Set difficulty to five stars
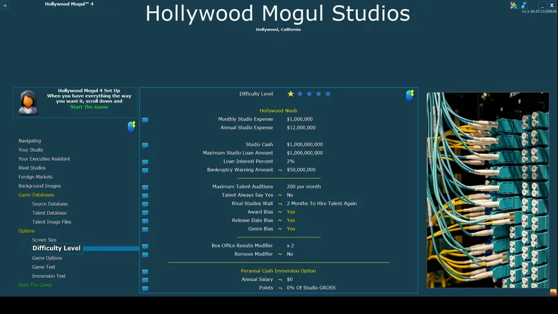The image size is (558, 314). coord(328,93)
